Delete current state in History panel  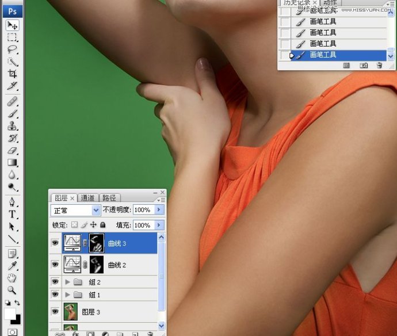[x=379, y=66]
